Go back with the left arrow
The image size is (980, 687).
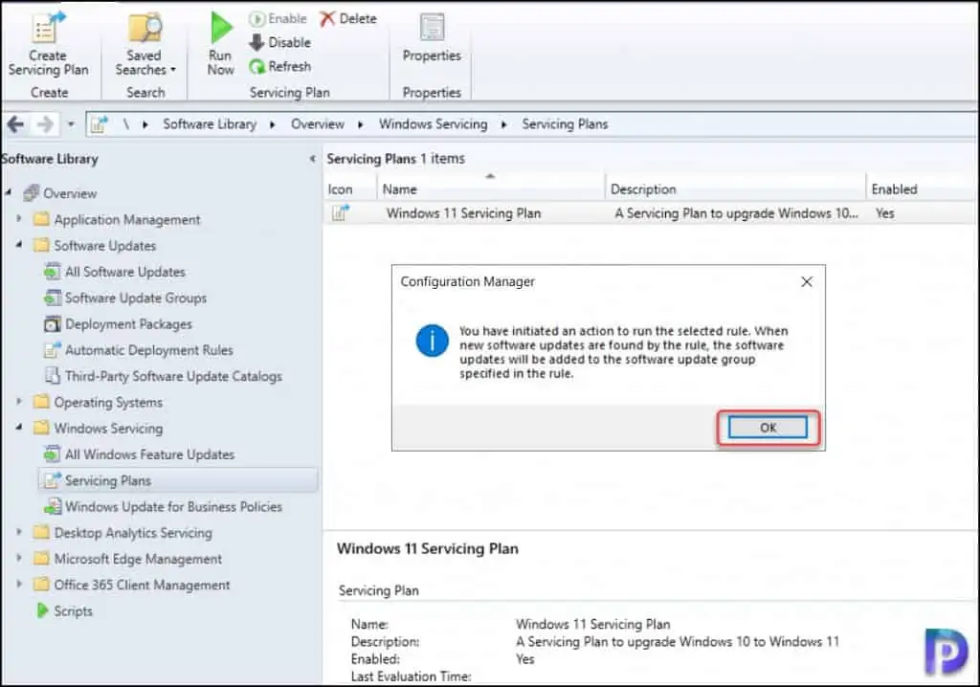click(15, 124)
